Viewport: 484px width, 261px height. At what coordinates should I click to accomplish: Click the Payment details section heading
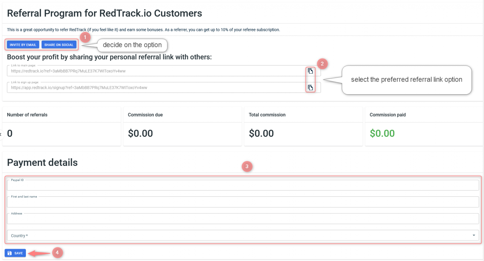(42, 162)
